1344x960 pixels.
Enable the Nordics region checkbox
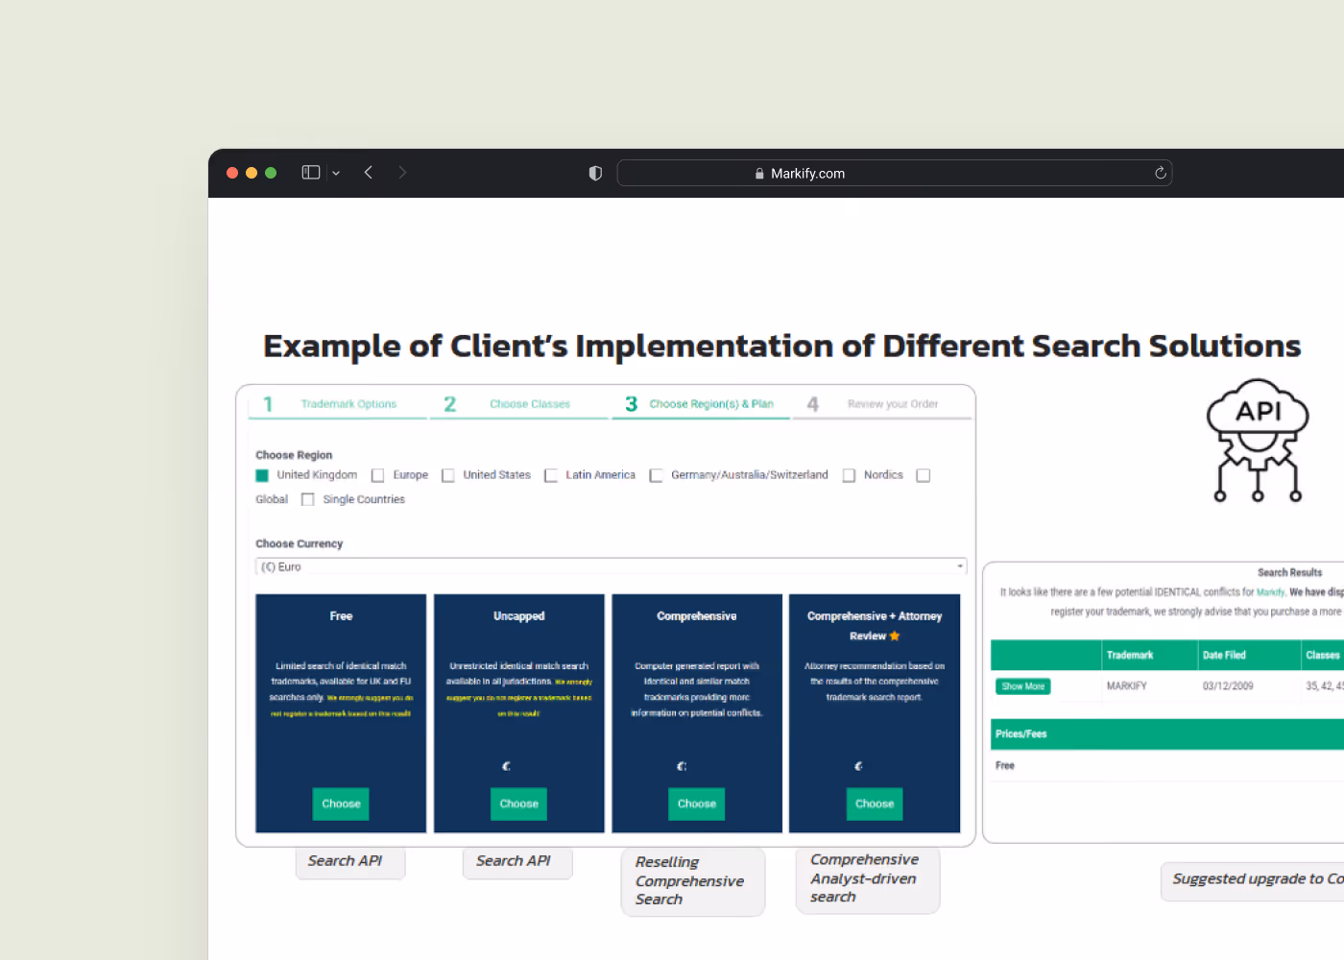(x=850, y=475)
